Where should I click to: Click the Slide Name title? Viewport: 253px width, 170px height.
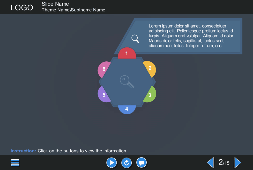(55, 4)
